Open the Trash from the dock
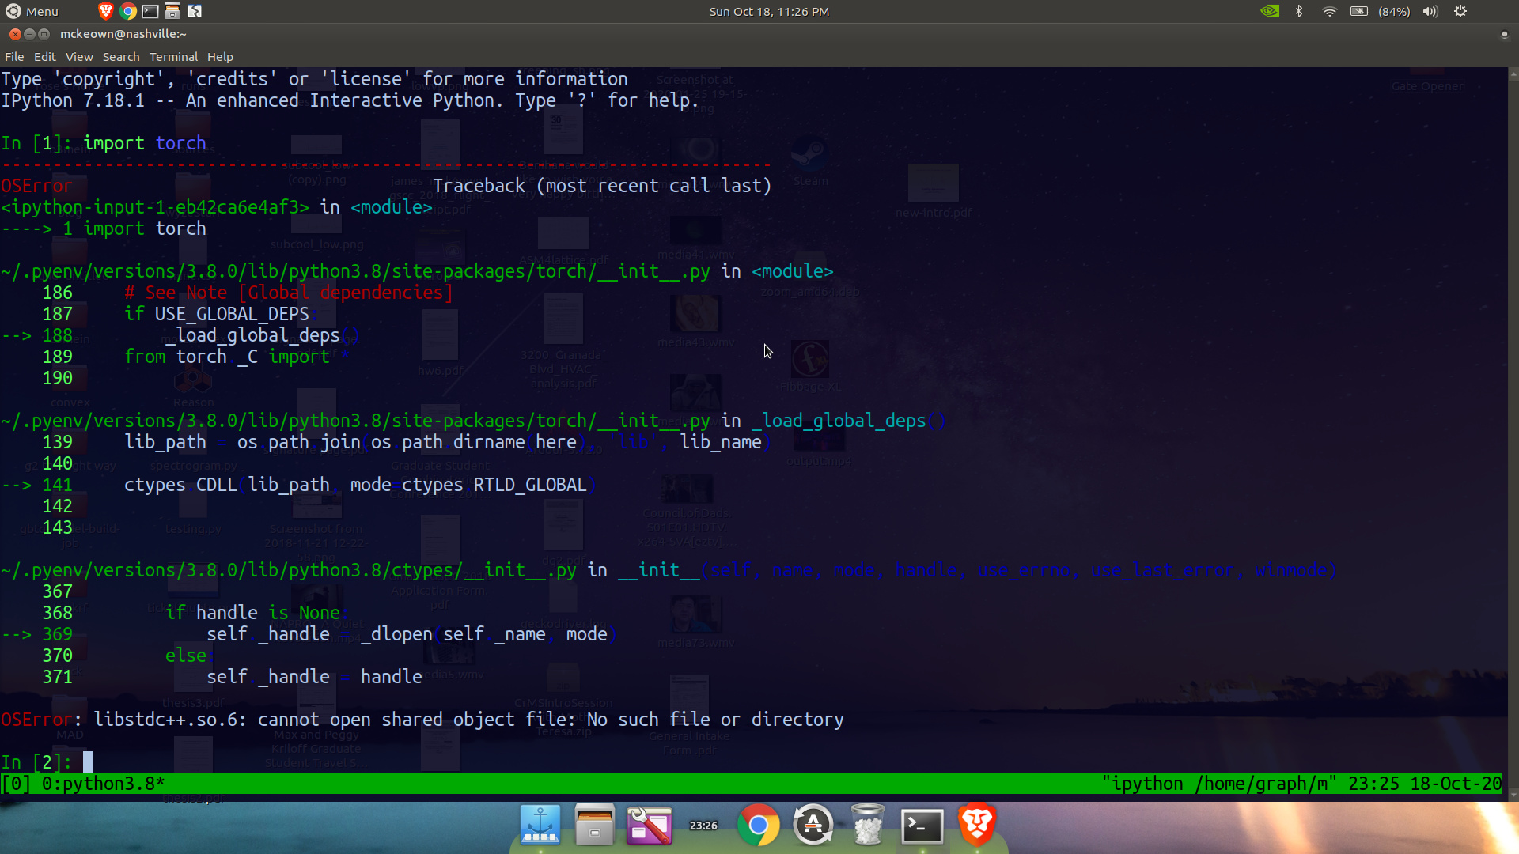The width and height of the screenshot is (1519, 854). pos(867,826)
